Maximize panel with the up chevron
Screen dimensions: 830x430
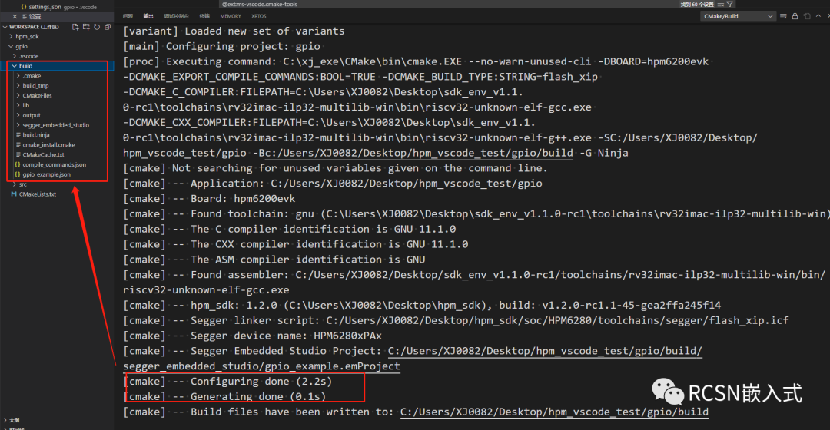[x=818, y=16]
